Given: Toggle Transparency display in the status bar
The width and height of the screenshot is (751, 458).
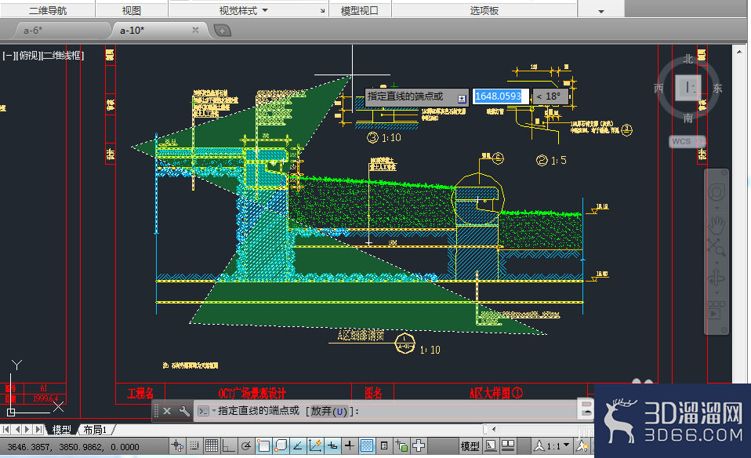Looking at the screenshot, I should tap(366, 446).
